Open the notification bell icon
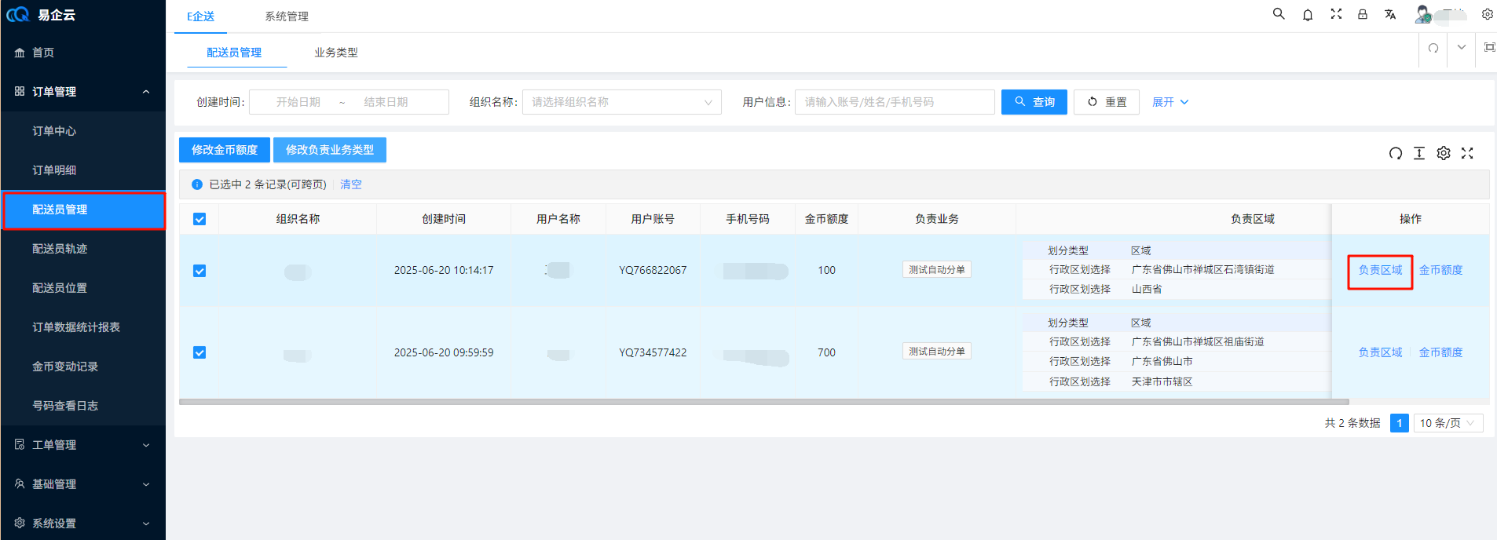 tap(1308, 15)
